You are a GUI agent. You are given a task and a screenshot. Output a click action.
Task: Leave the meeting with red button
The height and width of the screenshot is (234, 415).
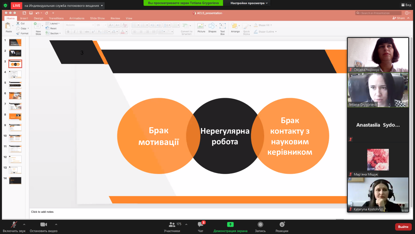coord(403,227)
